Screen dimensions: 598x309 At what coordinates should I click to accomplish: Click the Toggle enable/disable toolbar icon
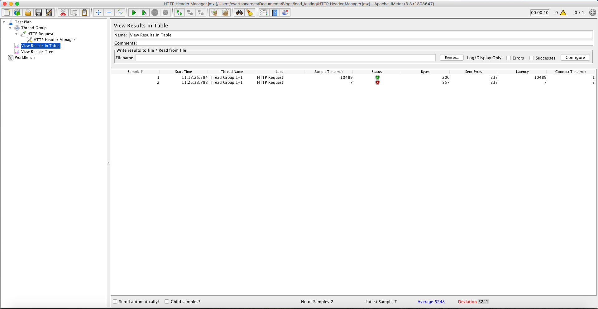120,12
